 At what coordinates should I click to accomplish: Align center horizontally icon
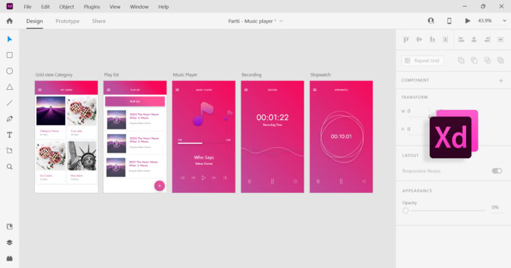tap(474, 40)
